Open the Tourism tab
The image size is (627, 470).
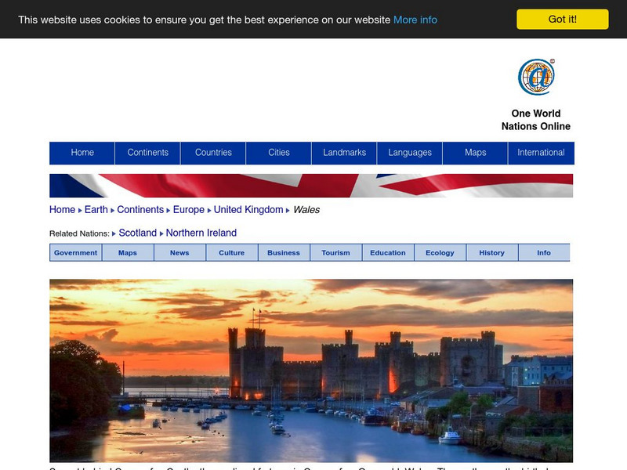tap(335, 252)
